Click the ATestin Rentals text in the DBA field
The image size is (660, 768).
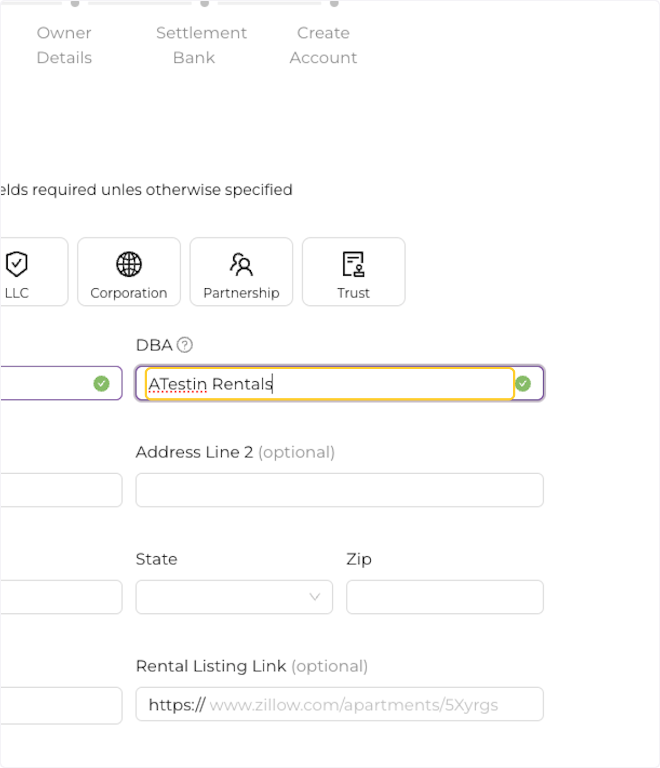(210, 383)
